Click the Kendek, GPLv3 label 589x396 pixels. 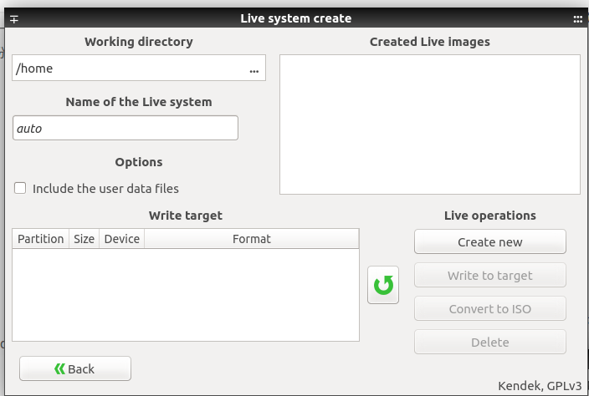click(540, 386)
